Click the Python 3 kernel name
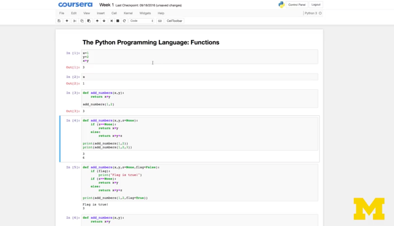 [311, 13]
